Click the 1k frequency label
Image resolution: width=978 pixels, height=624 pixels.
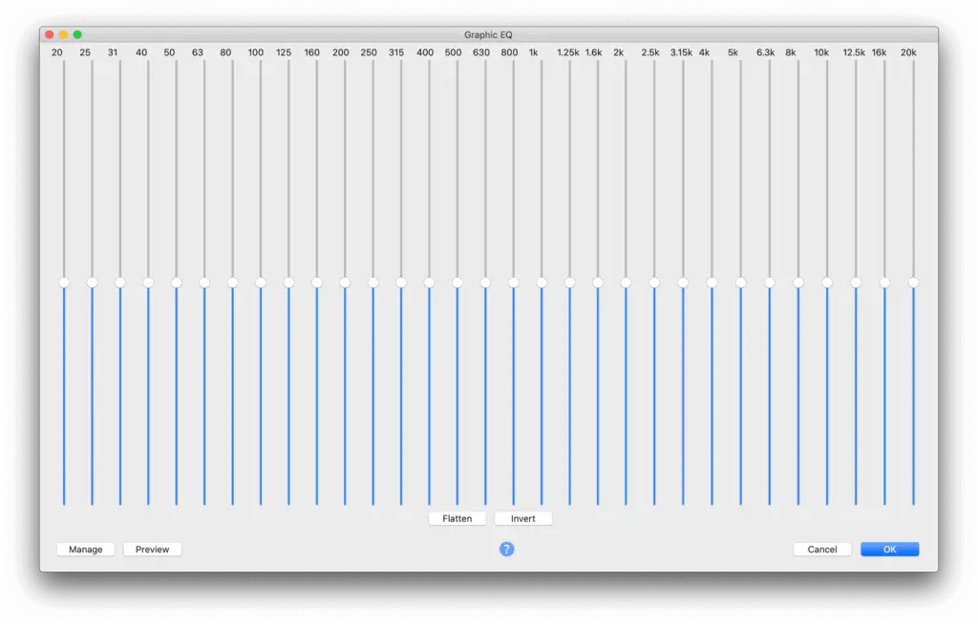[x=533, y=52]
